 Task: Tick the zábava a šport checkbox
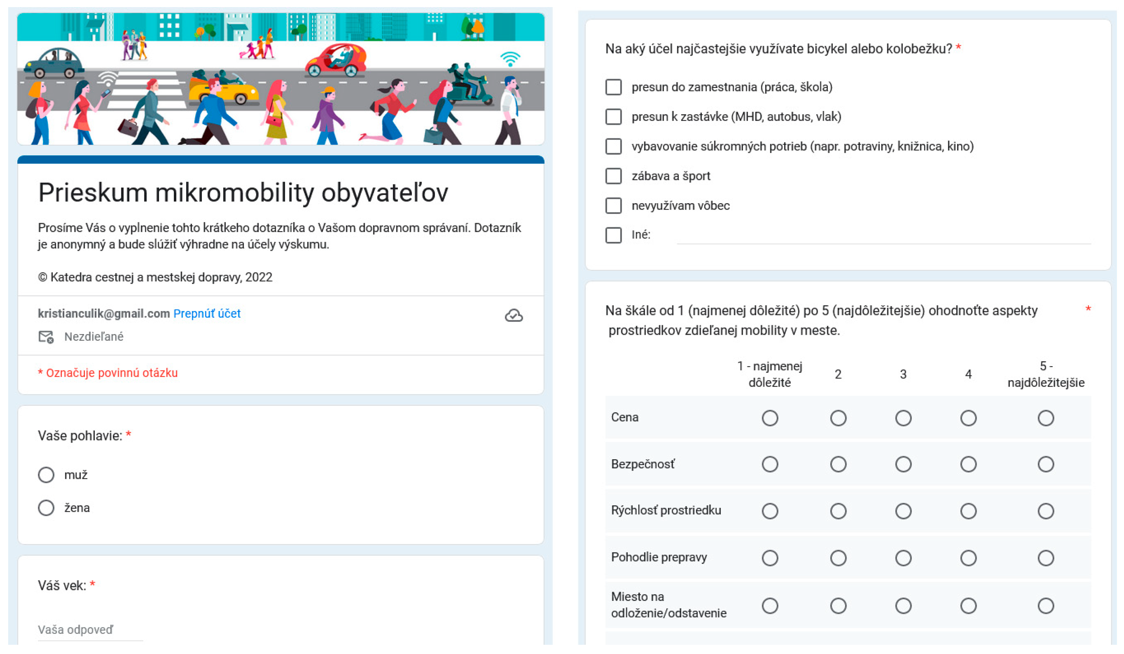click(x=613, y=176)
